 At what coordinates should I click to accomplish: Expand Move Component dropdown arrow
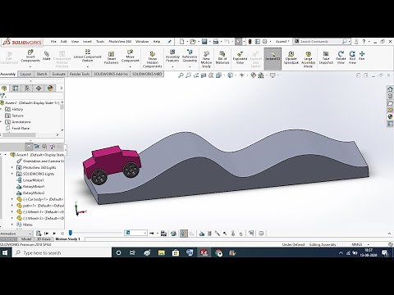(131, 67)
